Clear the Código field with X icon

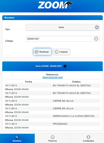coord(96,39)
